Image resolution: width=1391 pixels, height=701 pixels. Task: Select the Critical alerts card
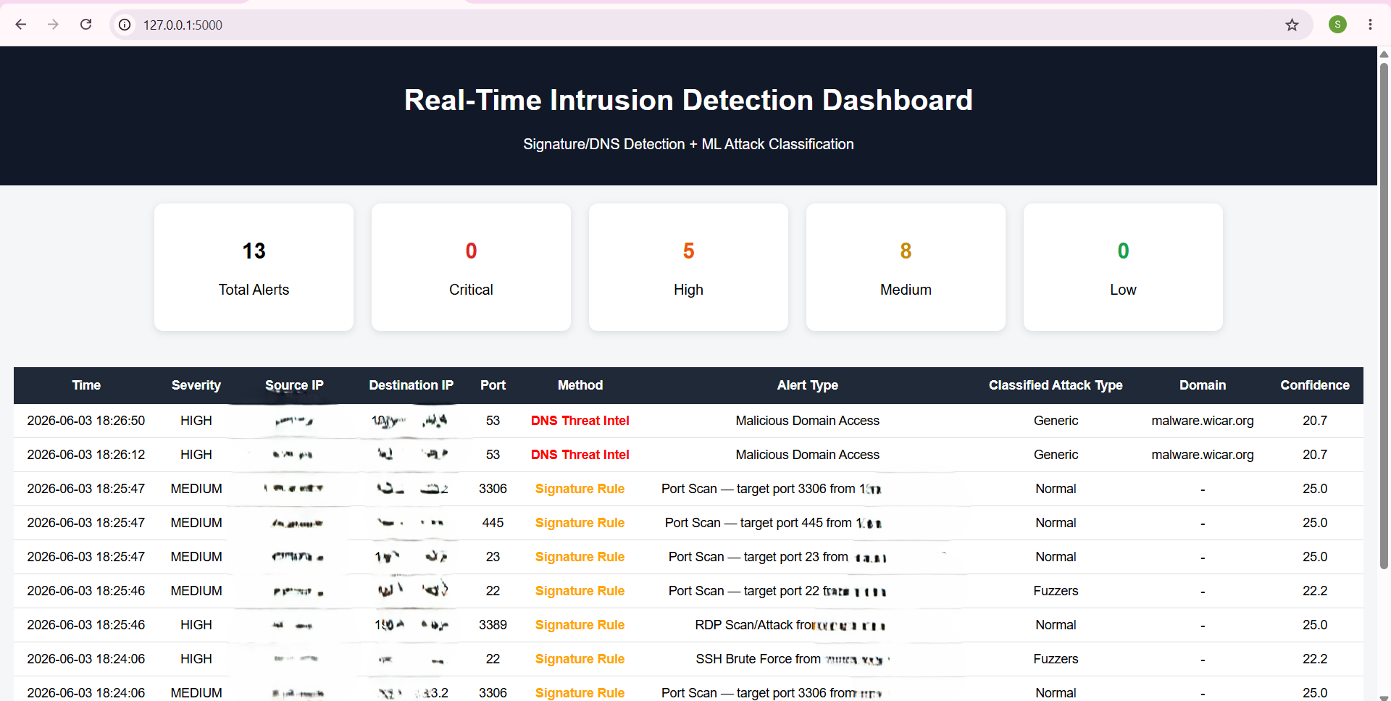point(471,267)
